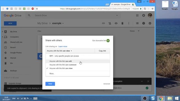180x101 pixels.
Task: Reverse sort direction arrow
Action: 139,31
